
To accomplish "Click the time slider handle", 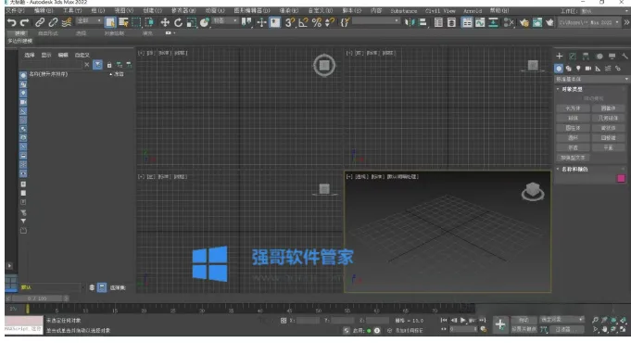I will coord(28,309).
